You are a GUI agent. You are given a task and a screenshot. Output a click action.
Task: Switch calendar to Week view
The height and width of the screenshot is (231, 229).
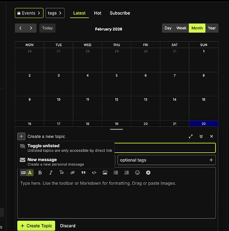181,28
